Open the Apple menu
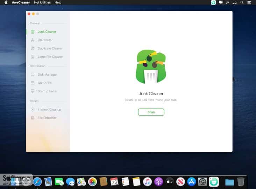256x189 pixels. [6, 2]
